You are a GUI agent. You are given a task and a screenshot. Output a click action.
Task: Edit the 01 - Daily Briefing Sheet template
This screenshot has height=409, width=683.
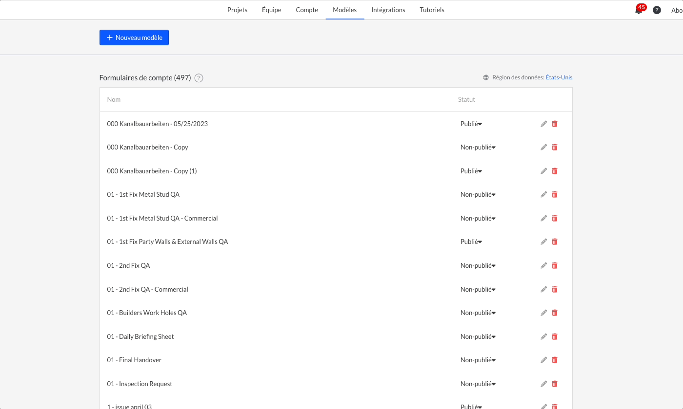coord(543,336)
